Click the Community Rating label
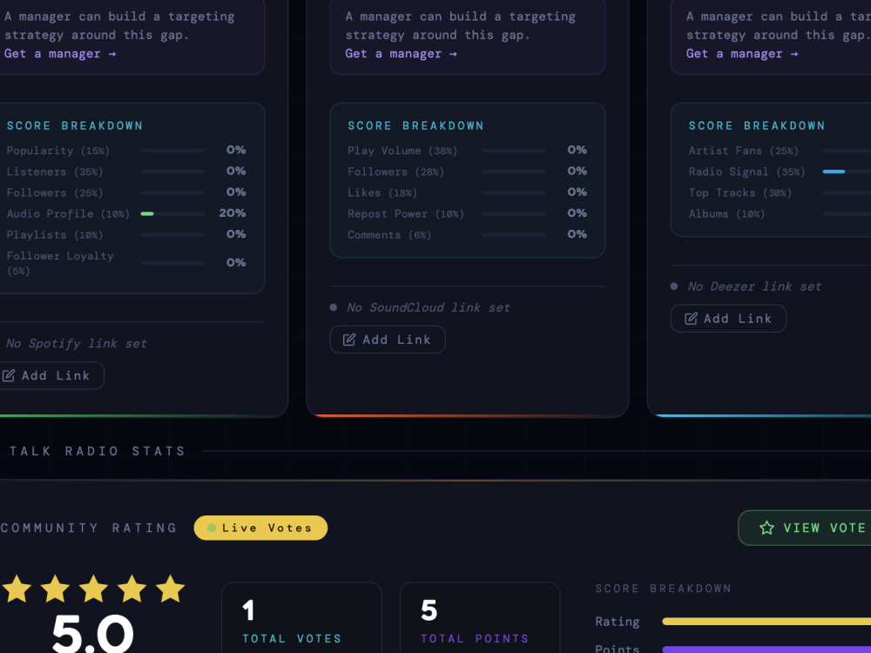The height and width of the screenshot is (653, 871). 89,528
